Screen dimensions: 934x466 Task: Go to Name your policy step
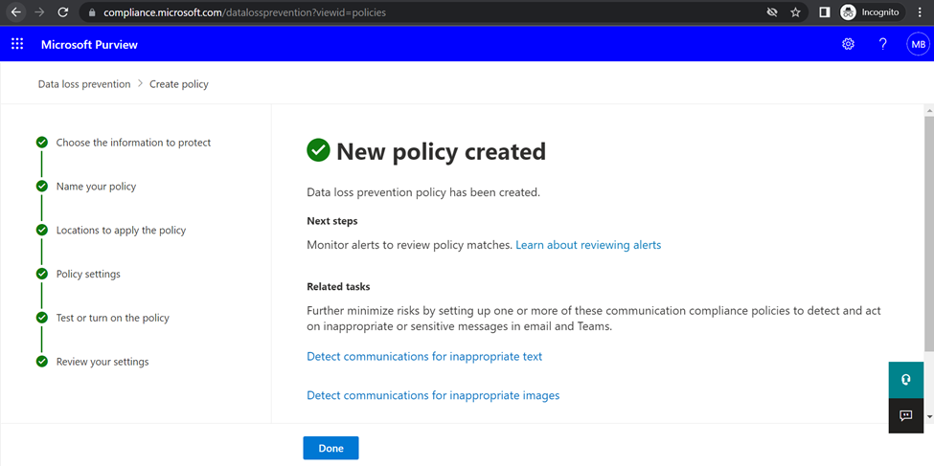pyautogui.click(x=96, y=187)
